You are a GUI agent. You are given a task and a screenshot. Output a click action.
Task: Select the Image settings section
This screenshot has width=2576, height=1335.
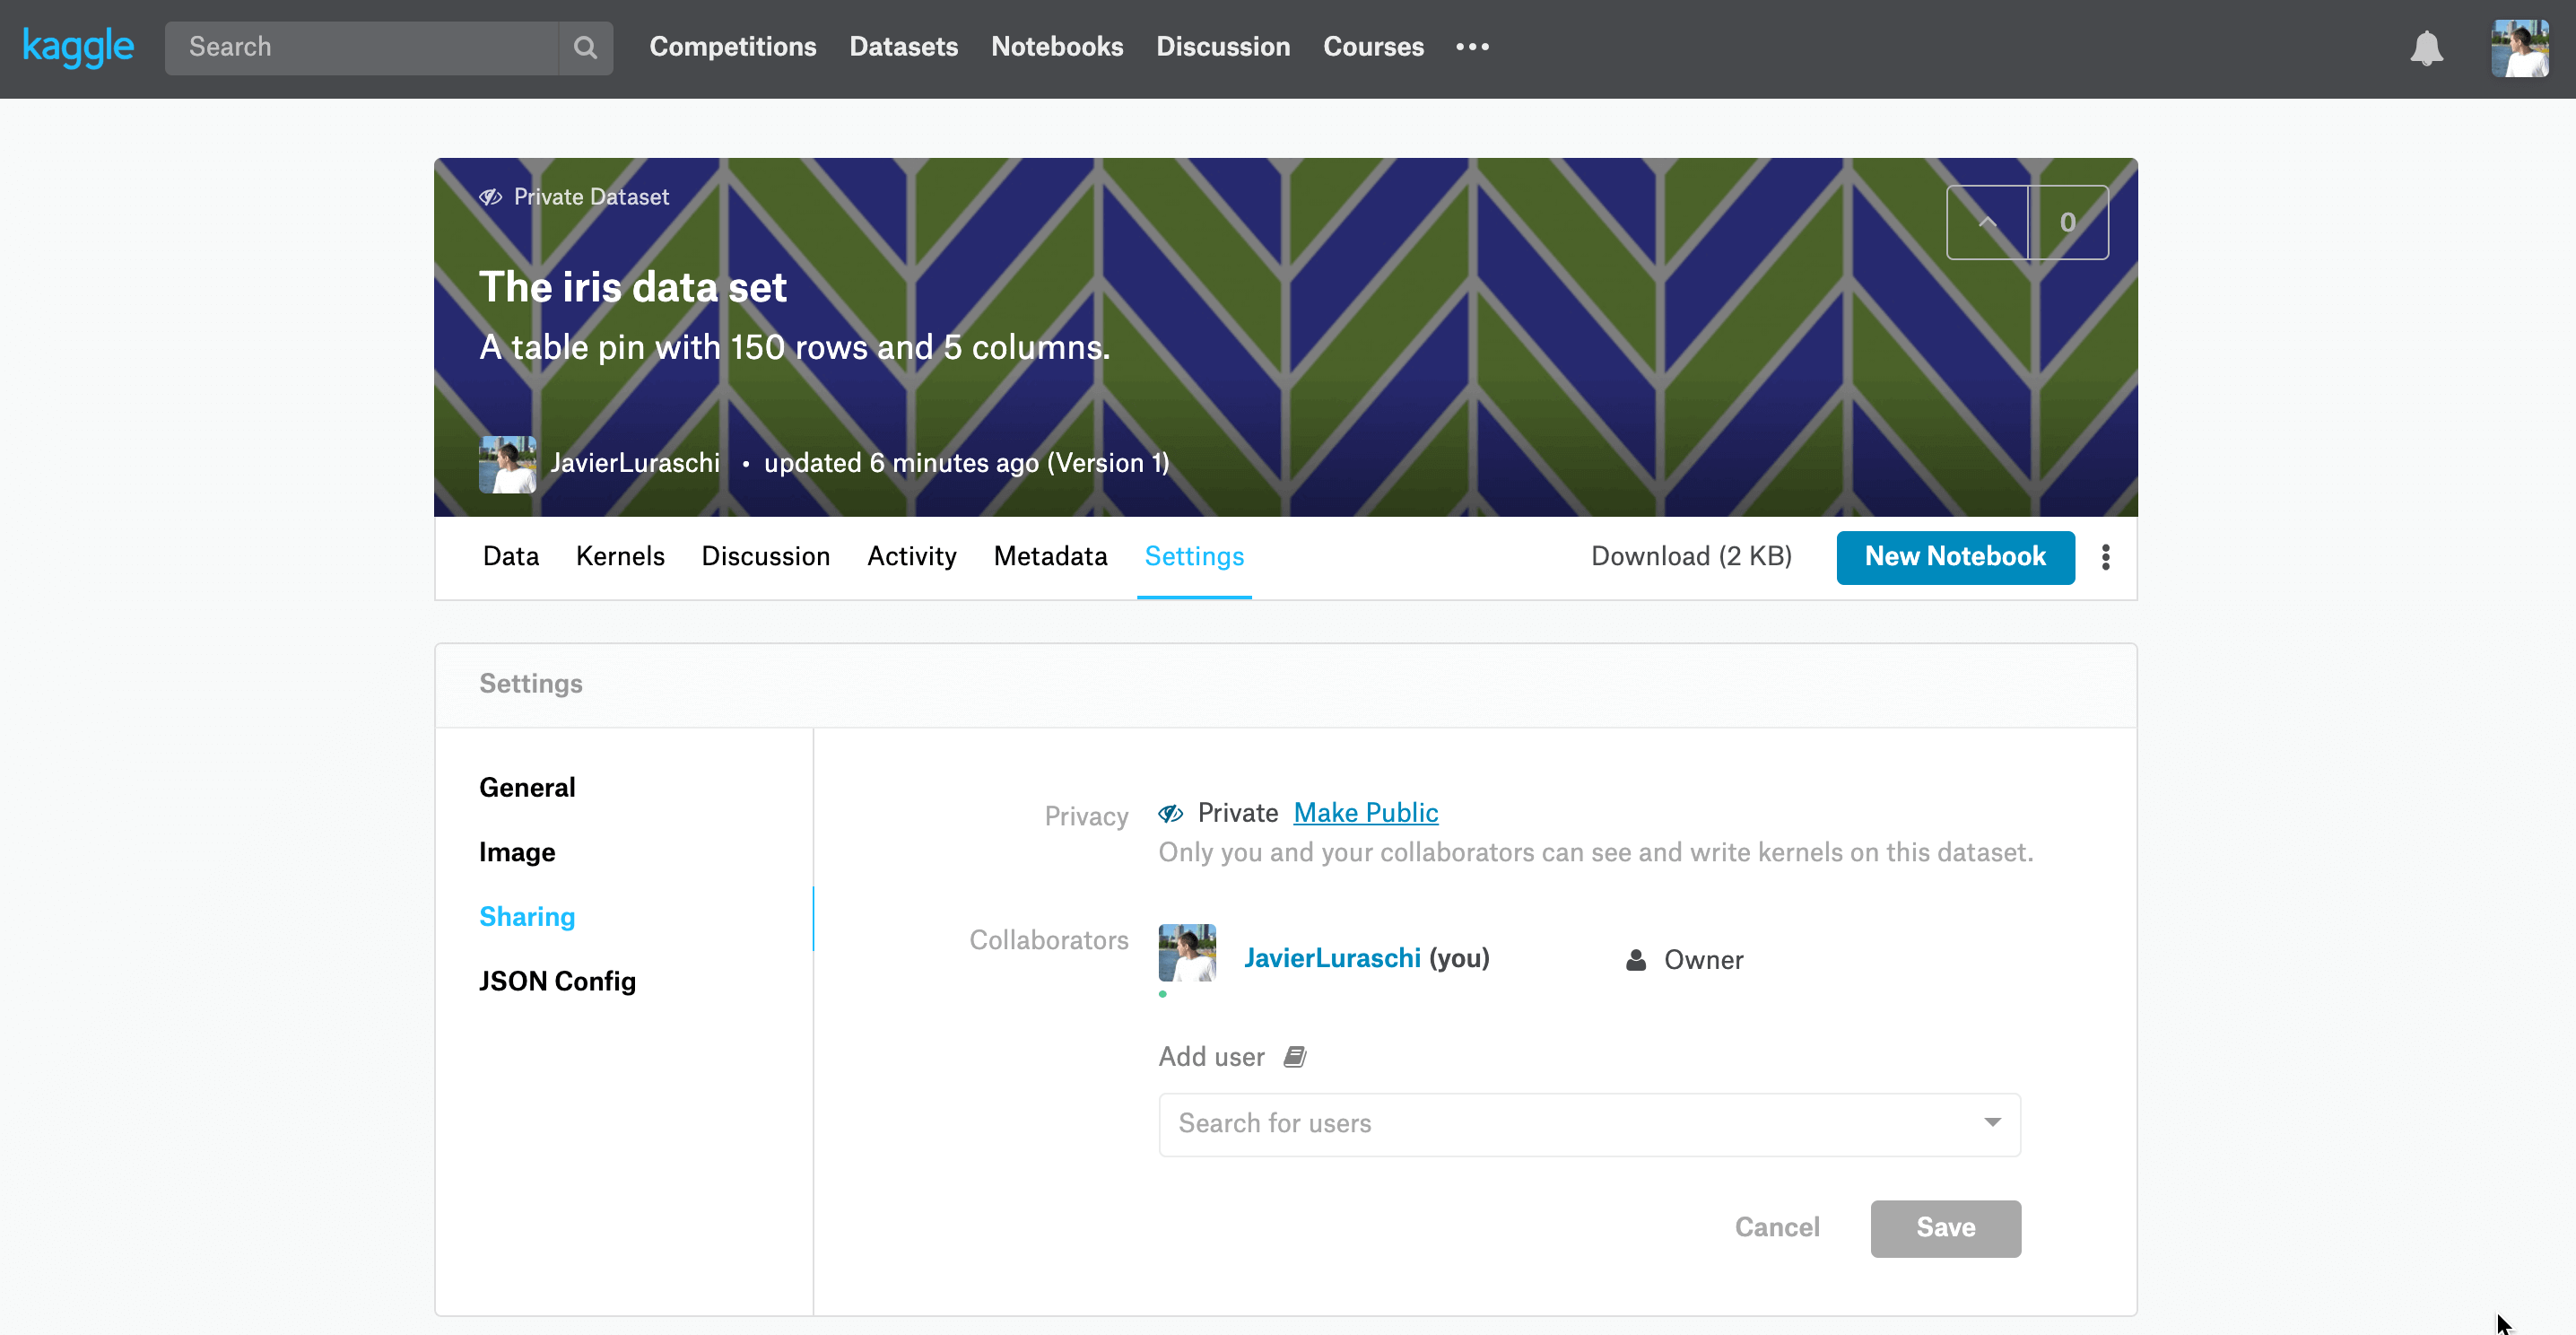[x=517, y=852]
